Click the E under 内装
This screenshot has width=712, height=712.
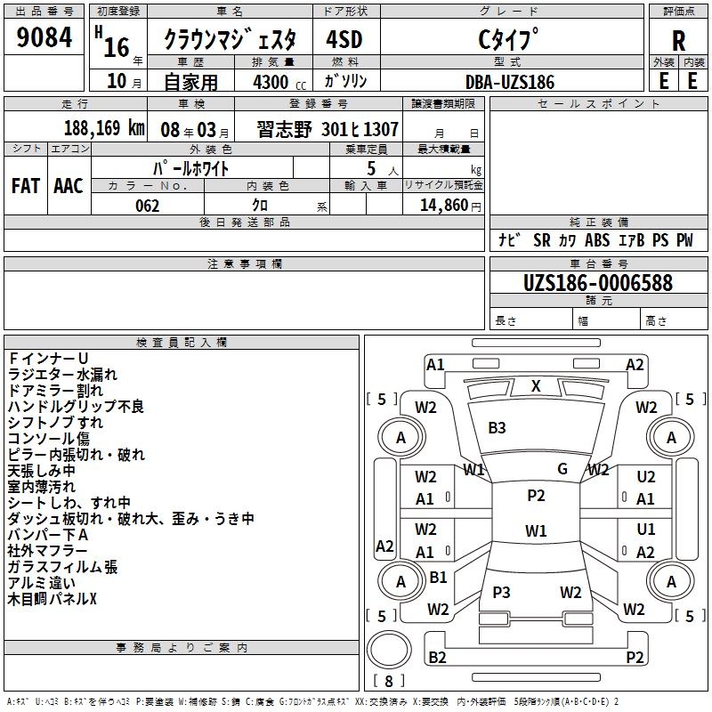click(692, 81)
